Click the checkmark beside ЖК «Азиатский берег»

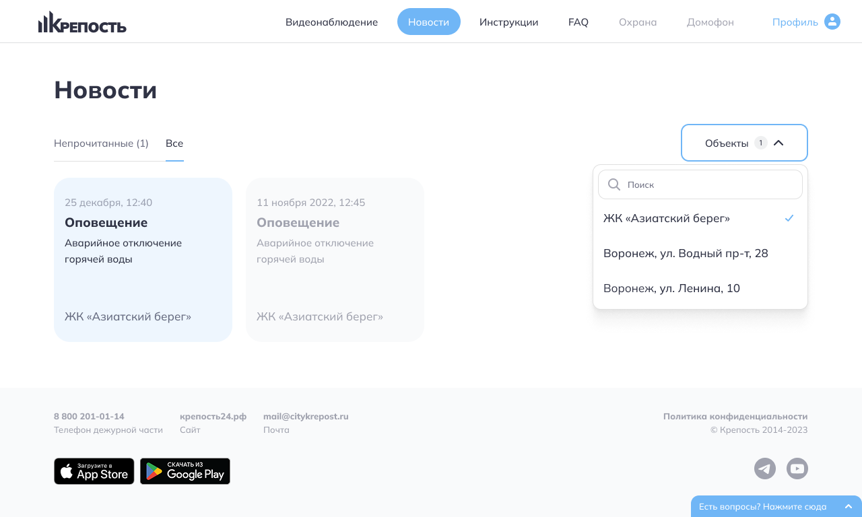point(790,218)
